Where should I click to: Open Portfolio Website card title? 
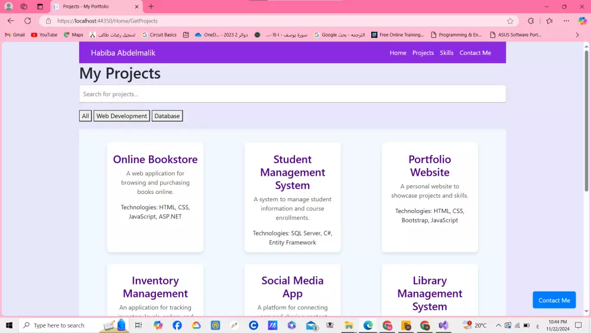click(430, 166)
